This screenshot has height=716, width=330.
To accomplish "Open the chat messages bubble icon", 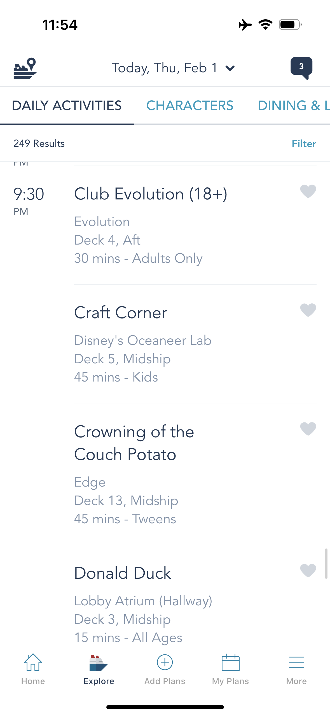I will (301, 68).
